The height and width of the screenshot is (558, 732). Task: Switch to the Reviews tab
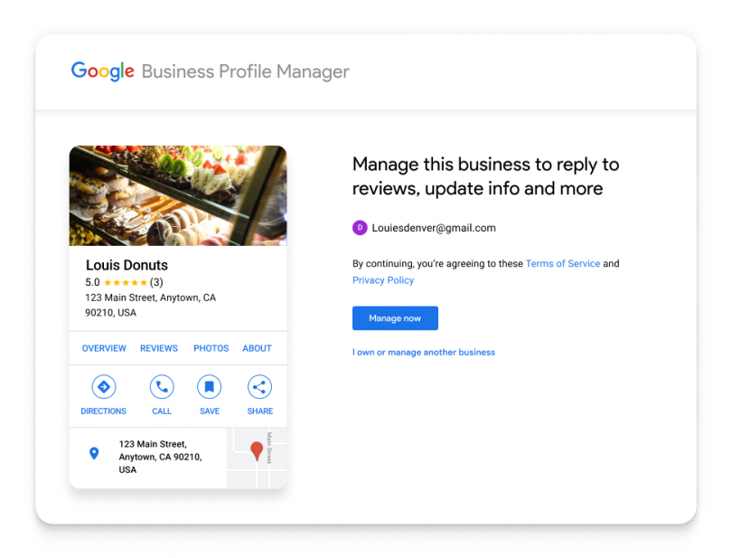point(159,348)
